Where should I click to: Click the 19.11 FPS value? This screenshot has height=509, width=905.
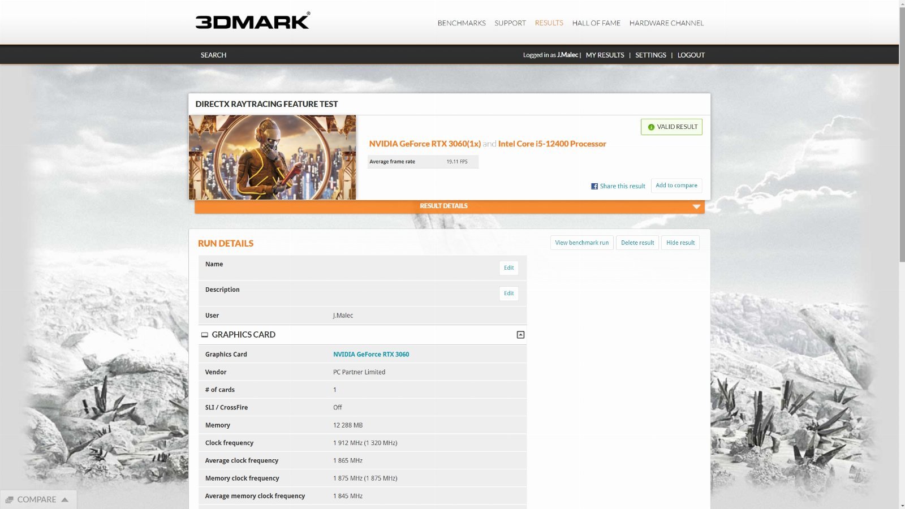click(x=457, y=162)
